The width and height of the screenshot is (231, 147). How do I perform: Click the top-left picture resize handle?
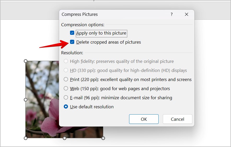coord(26,61)
